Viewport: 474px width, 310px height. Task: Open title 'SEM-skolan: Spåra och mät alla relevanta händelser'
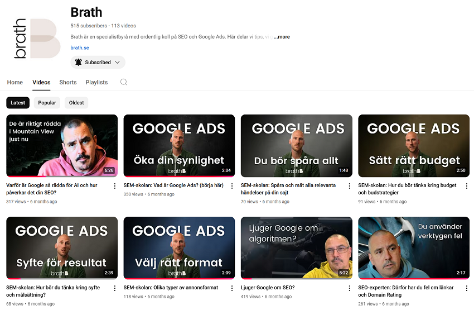pos(288,189)
